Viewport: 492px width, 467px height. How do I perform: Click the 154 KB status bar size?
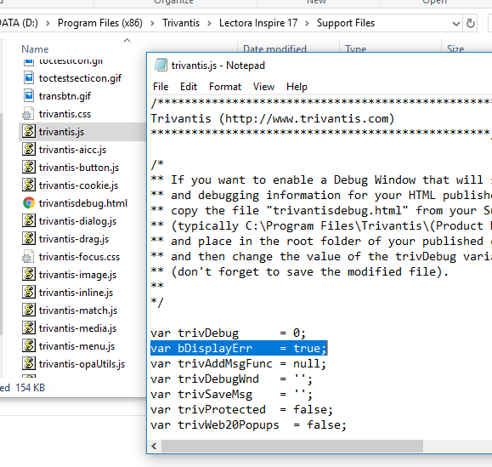30,388
